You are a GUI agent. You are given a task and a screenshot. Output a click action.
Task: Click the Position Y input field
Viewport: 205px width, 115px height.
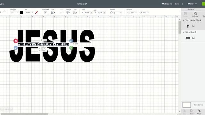coord(143,13)
